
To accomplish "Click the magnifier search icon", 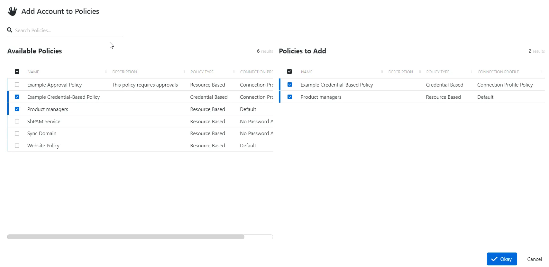I will 10,30.
